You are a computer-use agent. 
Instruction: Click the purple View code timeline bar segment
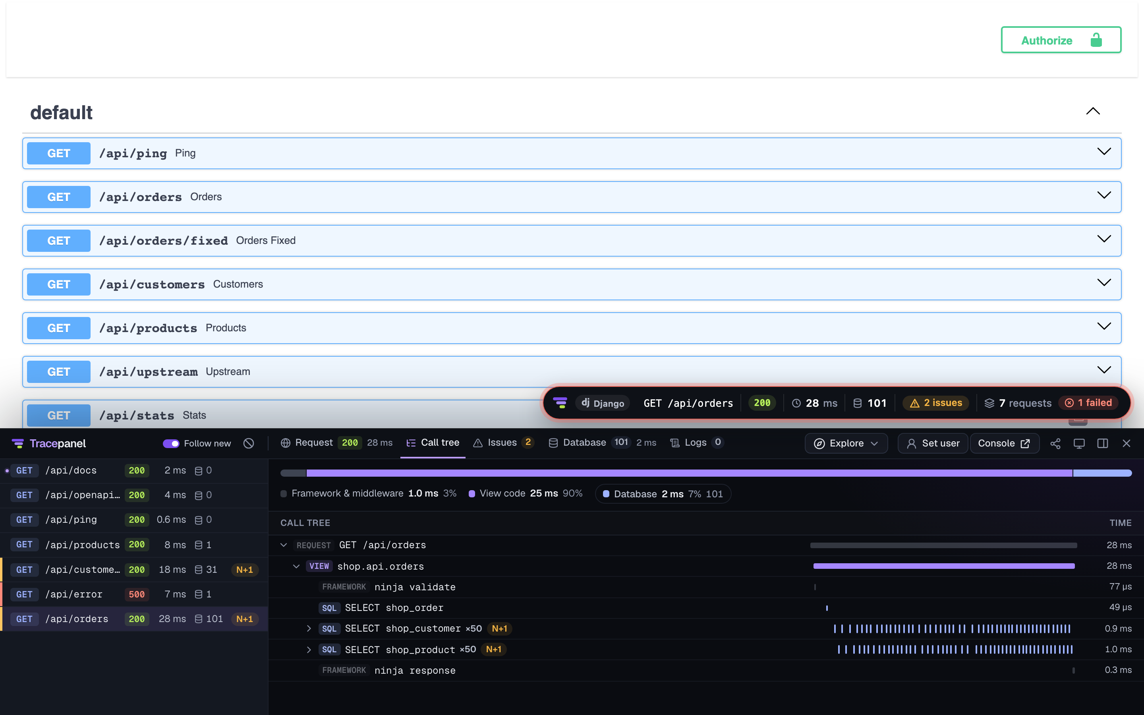689,473
